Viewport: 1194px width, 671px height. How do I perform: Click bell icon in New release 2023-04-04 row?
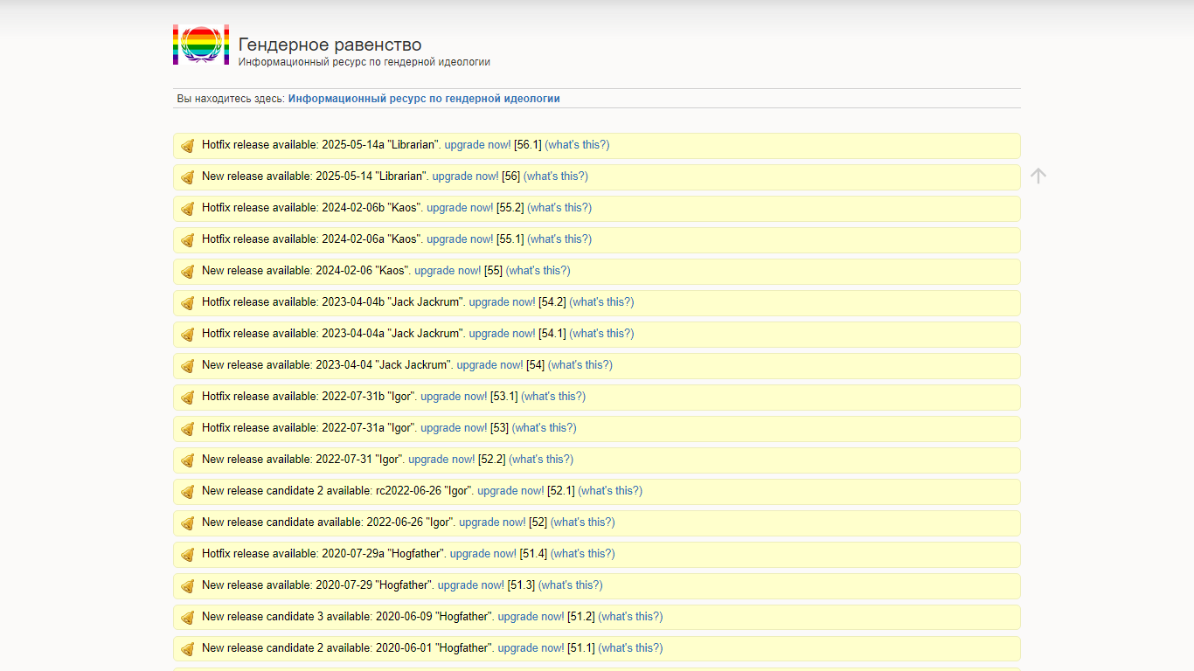pyautogui.click(x=188, y=366)
